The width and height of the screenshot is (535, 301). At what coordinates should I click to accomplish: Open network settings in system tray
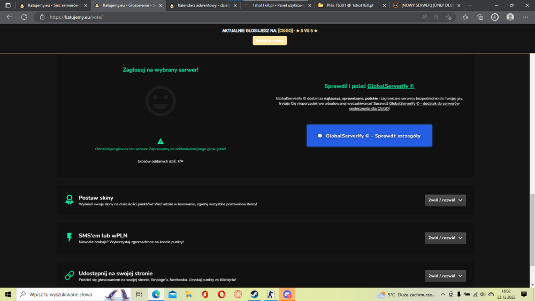(475, 294)
